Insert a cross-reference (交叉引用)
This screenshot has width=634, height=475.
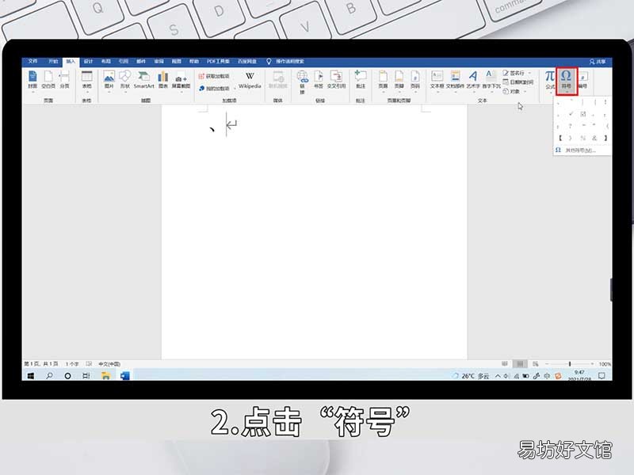click(x=336, y=80)
